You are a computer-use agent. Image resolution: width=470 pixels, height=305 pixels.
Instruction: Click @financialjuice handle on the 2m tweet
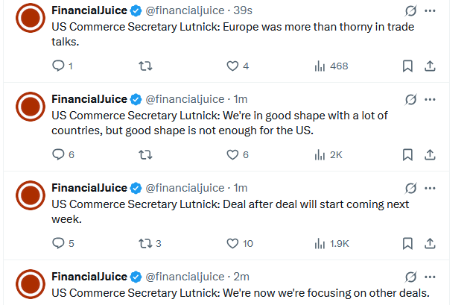[185, 277]
